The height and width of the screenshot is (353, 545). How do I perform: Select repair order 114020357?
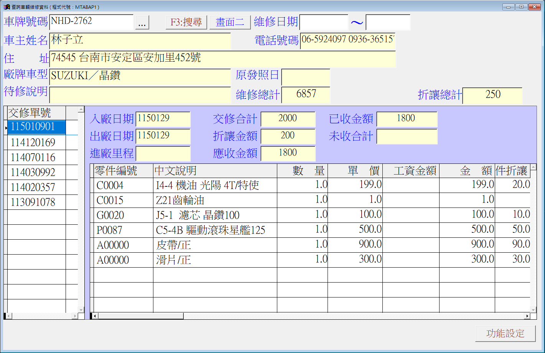click(36, 187)
